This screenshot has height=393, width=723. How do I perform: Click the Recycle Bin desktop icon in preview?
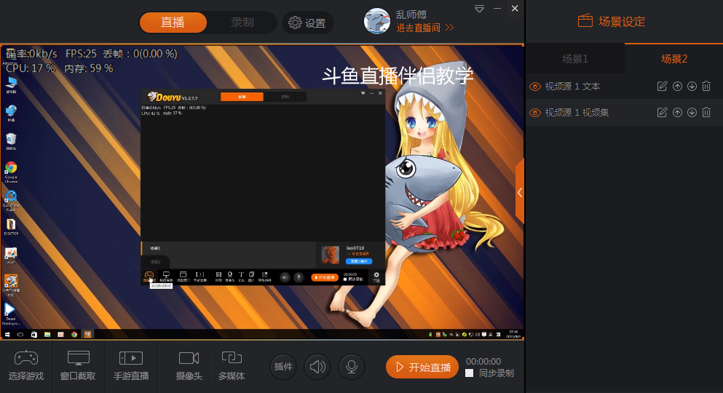pos(11,141)
